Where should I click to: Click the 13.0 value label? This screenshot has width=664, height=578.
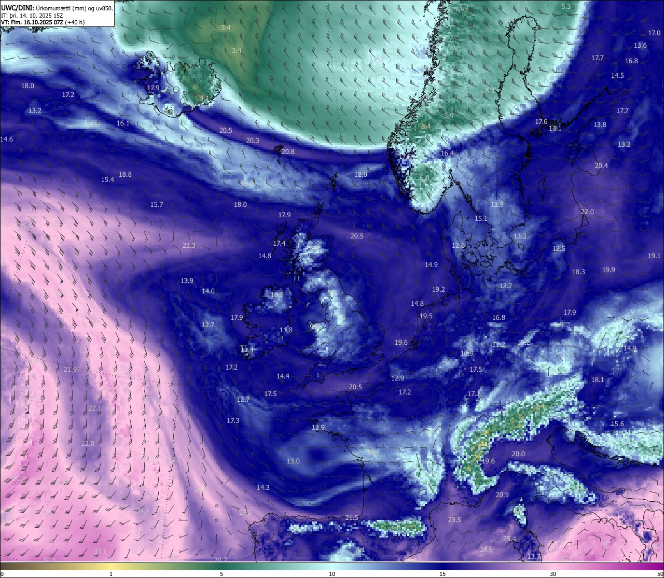tap(293, 461)
